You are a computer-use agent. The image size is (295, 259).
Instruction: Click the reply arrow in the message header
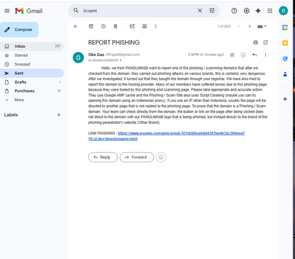point(254,55)
